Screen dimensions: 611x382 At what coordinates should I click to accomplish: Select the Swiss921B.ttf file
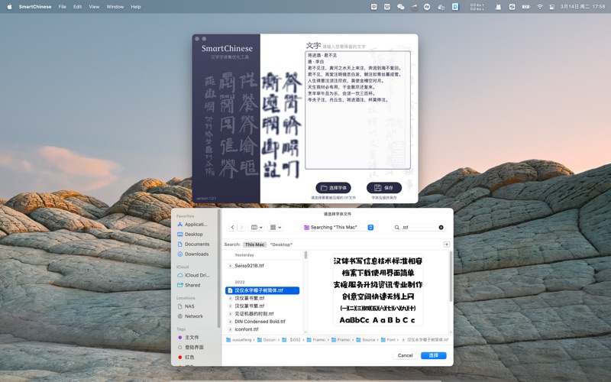point(249,266)
